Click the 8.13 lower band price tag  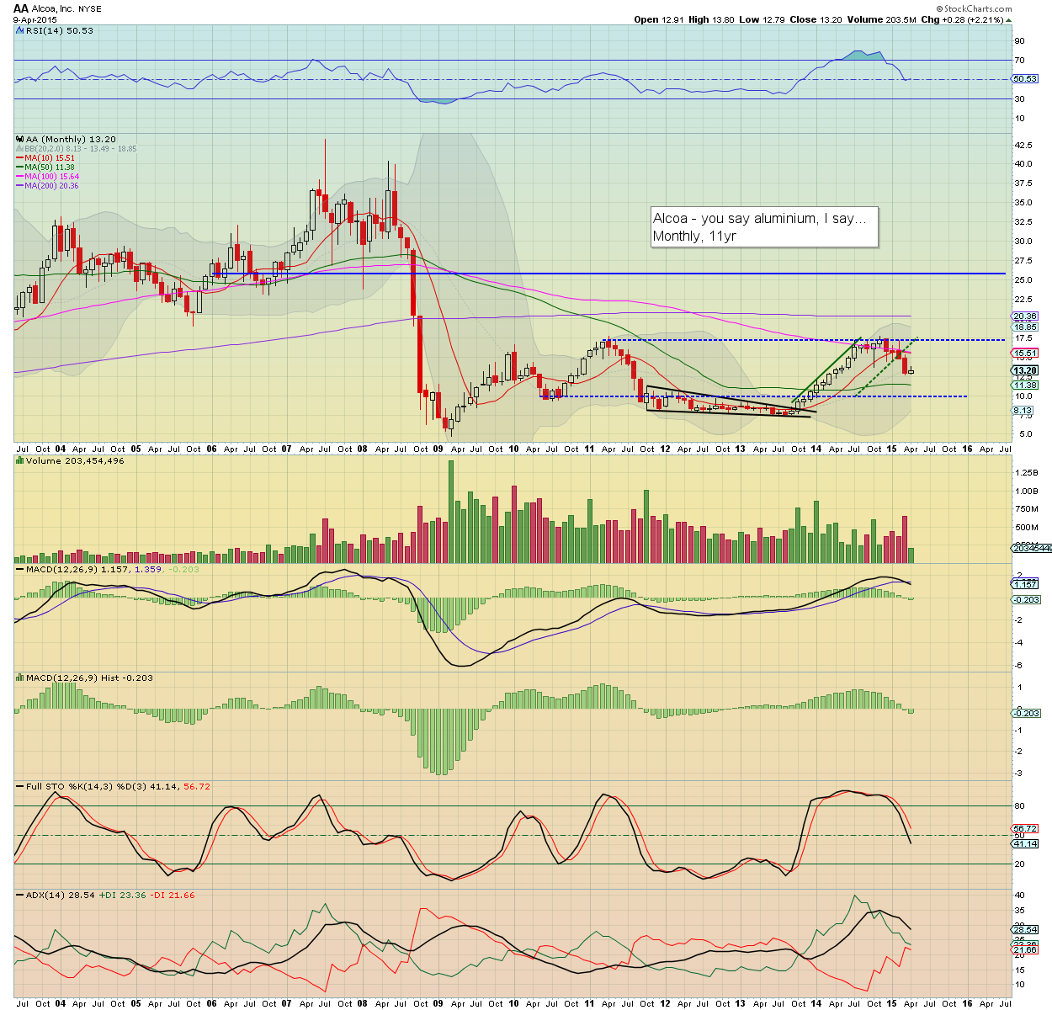(1023, 411)
